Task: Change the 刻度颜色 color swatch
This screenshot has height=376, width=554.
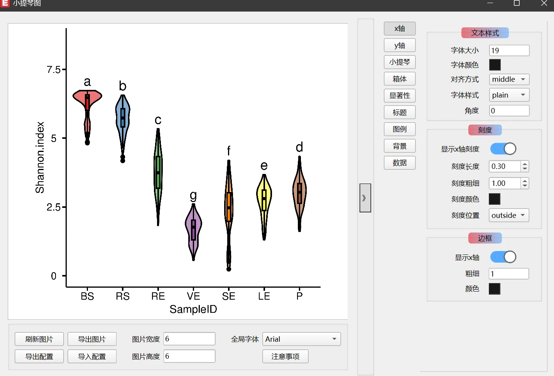Action: (495, 199)
